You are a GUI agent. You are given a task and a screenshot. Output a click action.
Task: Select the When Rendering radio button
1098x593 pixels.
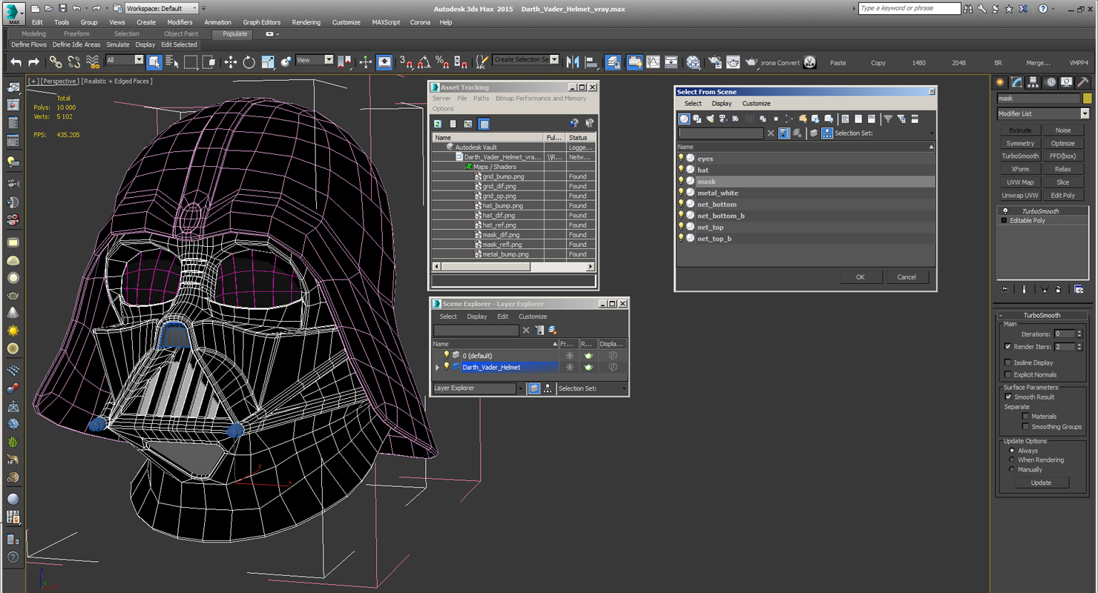pos(1011,460)
